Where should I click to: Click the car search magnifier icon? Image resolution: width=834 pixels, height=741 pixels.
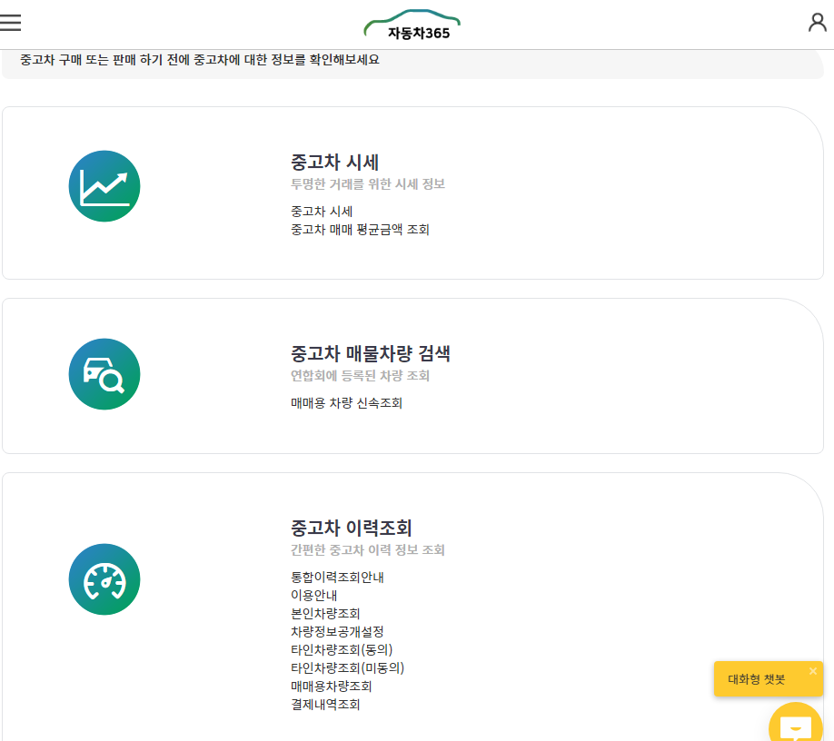[x=104, y=374]
